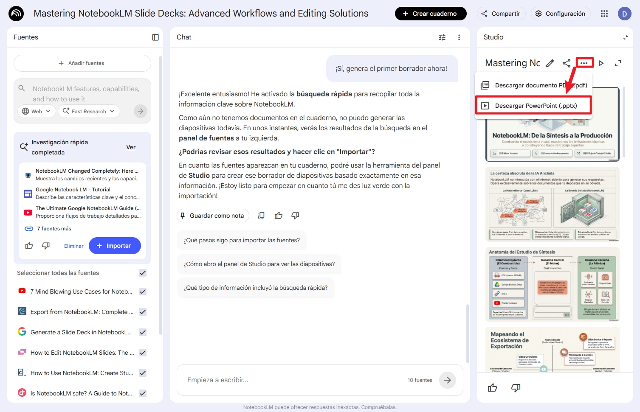Open the Chat panel three-dot menu
Viewport: 640px width, 412px height.
click(x=459, y=37)
